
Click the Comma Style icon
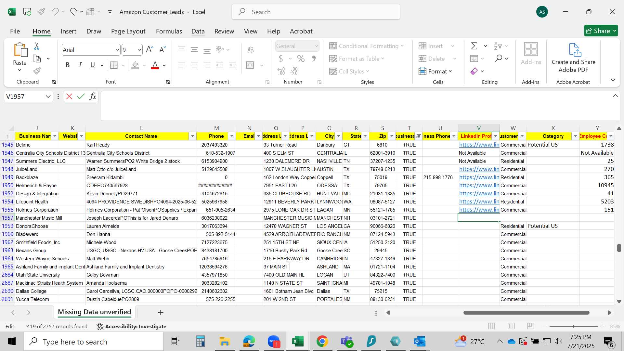pyautogui.click(x=314, y=58)
